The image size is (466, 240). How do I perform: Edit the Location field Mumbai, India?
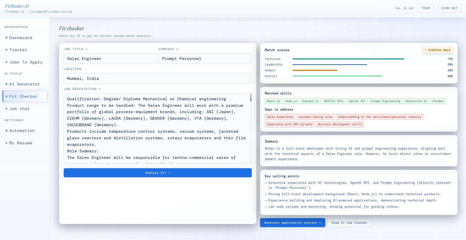tap(158, 79)
